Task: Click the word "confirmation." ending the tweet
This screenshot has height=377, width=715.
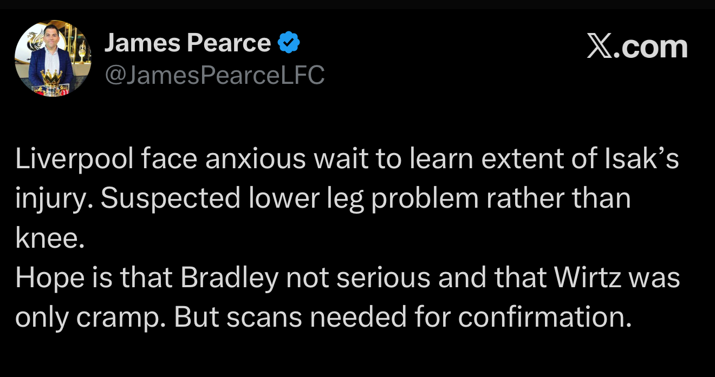Action: [545, 317]
